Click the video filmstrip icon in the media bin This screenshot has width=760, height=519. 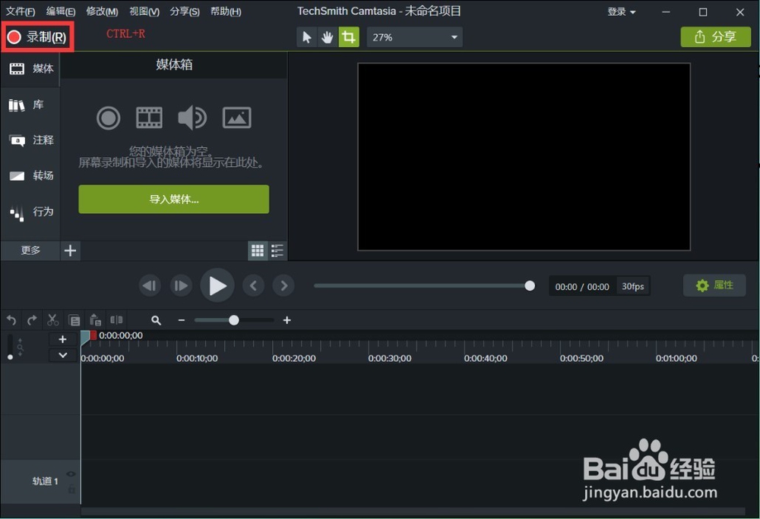click(x=149, y=118)
